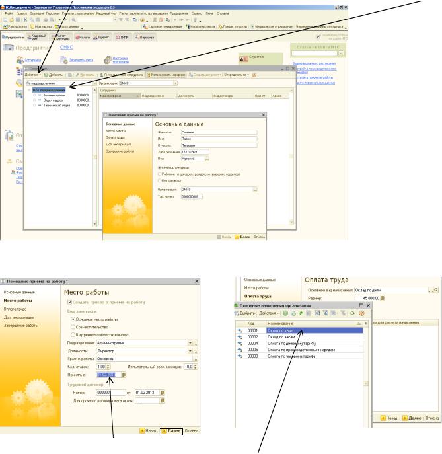Open calendar icon for fixed-term contract end date

[162, 400]
